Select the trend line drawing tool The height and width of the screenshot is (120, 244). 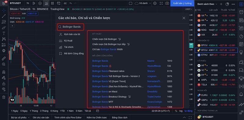(4, 16)
